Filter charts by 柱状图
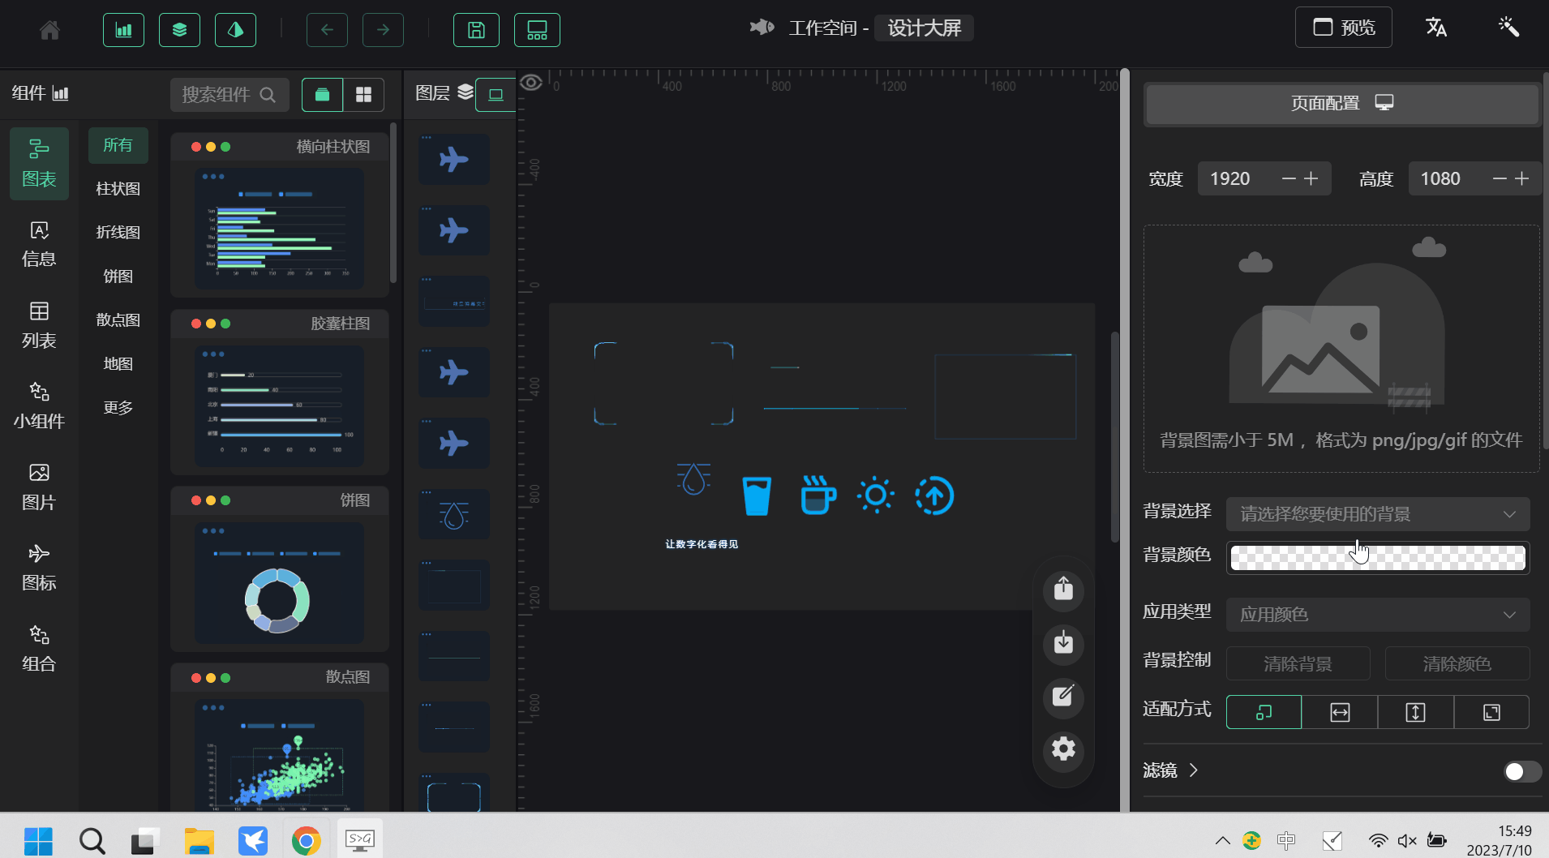Image resolution: width=1549 pixels, height=858 pixels. (118, 189)
